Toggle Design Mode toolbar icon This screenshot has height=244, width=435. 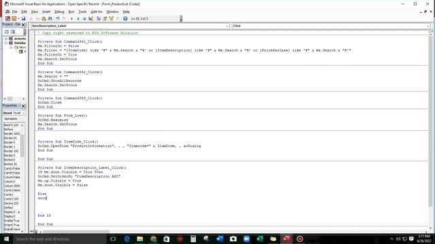[x=90, y=18]
